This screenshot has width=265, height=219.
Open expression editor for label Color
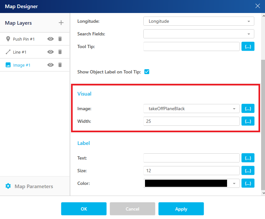pyautogui.click(x=248, y=183)
